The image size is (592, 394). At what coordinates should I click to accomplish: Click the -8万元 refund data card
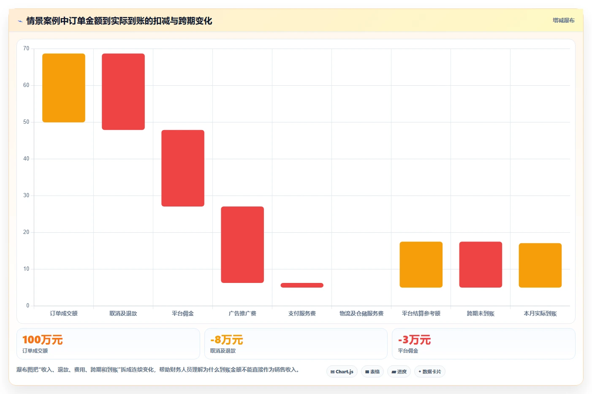296,344
